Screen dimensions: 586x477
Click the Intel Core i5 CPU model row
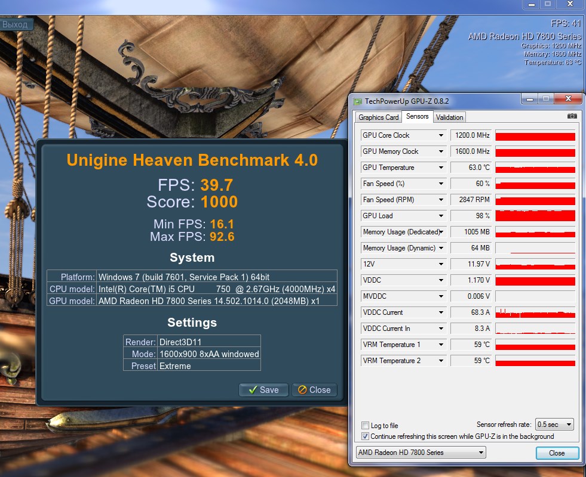click(192, 289)
